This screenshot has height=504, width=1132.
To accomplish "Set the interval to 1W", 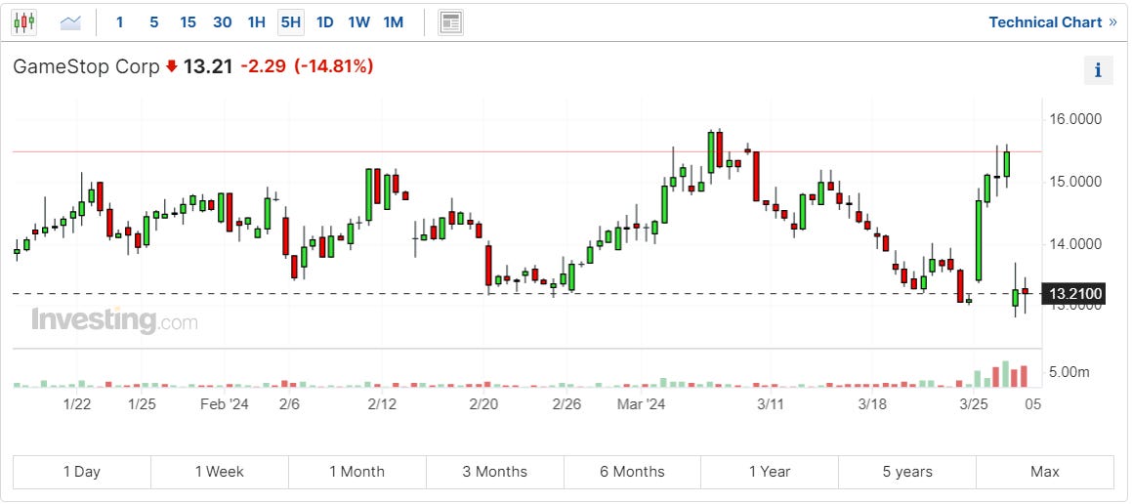I will (358, 22).
